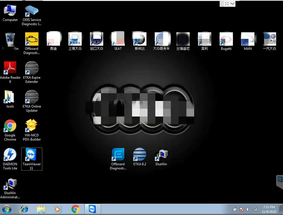Image resolution: width=283 pixels, height=215 pixels.
Task: Open network signal tray icon
Action: (255, 209)
